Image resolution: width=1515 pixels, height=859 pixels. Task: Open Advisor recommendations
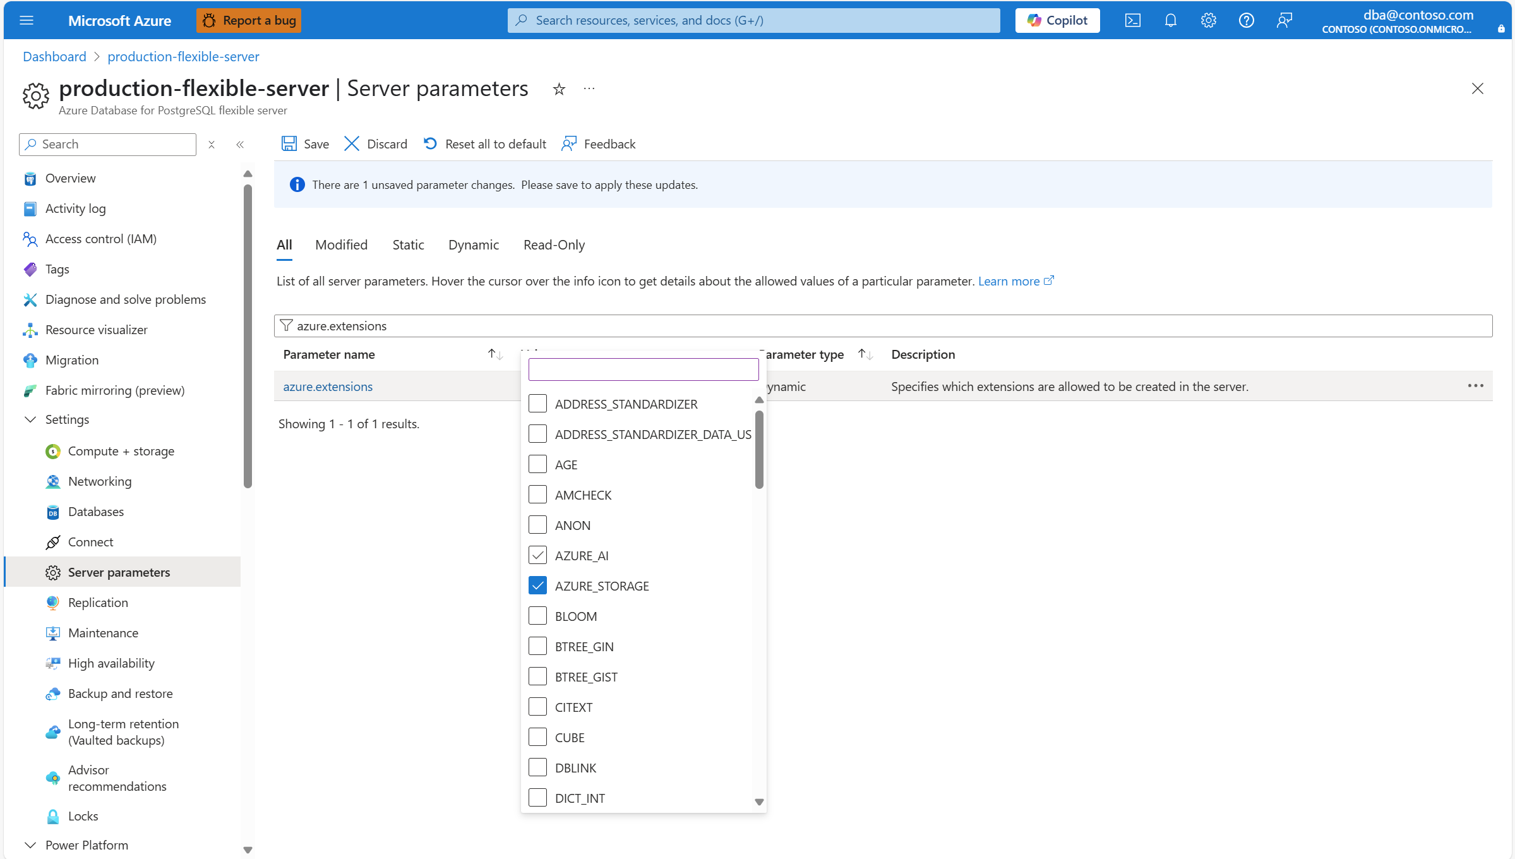[117, 778]
